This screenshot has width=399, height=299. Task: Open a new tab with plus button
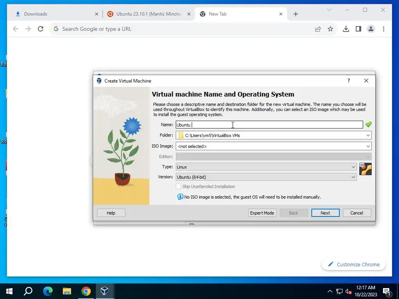296,14
